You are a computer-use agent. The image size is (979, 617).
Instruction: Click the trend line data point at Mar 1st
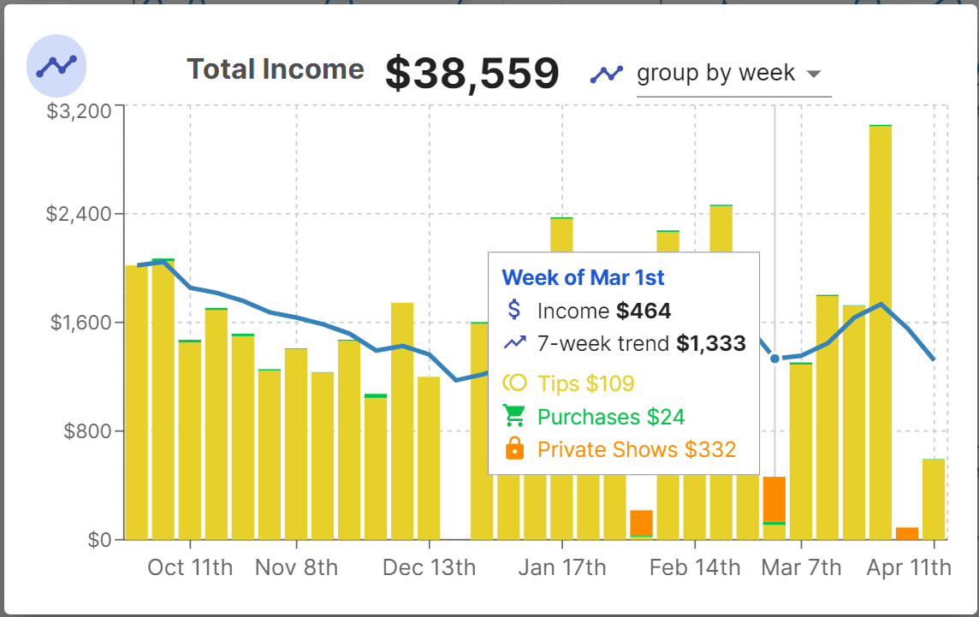774,359
